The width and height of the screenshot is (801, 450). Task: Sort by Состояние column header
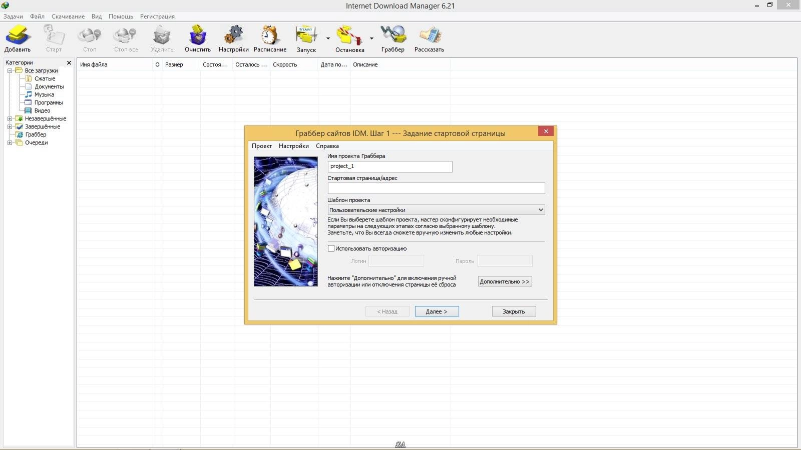coord(216,64)
